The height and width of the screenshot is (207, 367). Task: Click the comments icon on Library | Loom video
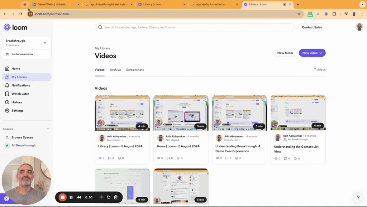[x=110, y=158]
